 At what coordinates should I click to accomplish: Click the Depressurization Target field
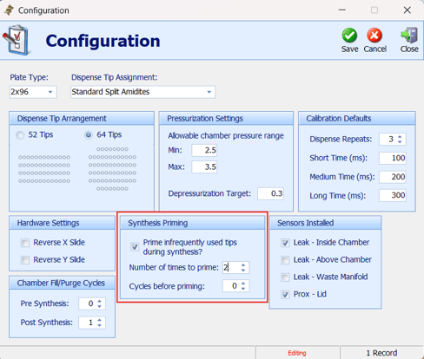pyautogui.click(x=270, y=193)
